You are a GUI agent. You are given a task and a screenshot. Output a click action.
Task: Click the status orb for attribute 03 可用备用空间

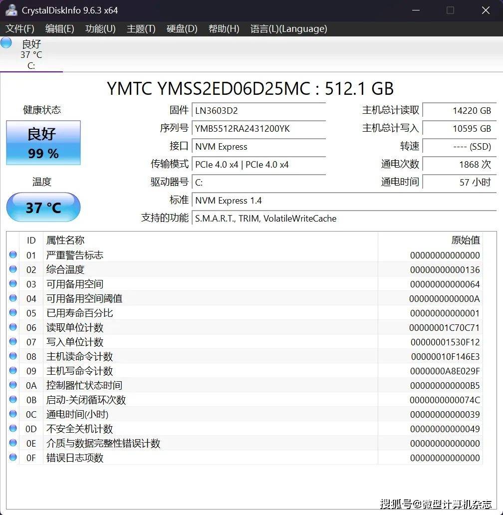tap(13, 283)
